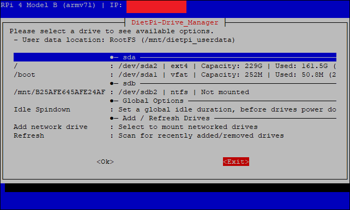The image size is (350, 210).
Task: Click 'RPi 4 Model B (armv7l)' header text
Action: (48, 5)
